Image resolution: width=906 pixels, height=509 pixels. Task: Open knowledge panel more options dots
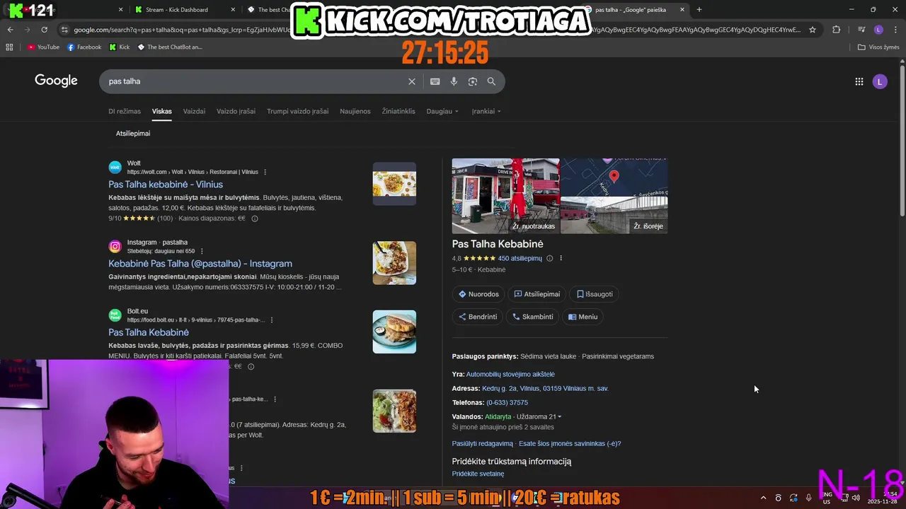tap(561, 258)
